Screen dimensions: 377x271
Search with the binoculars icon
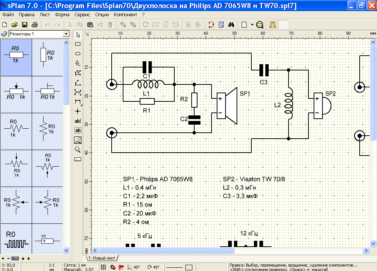231,25
